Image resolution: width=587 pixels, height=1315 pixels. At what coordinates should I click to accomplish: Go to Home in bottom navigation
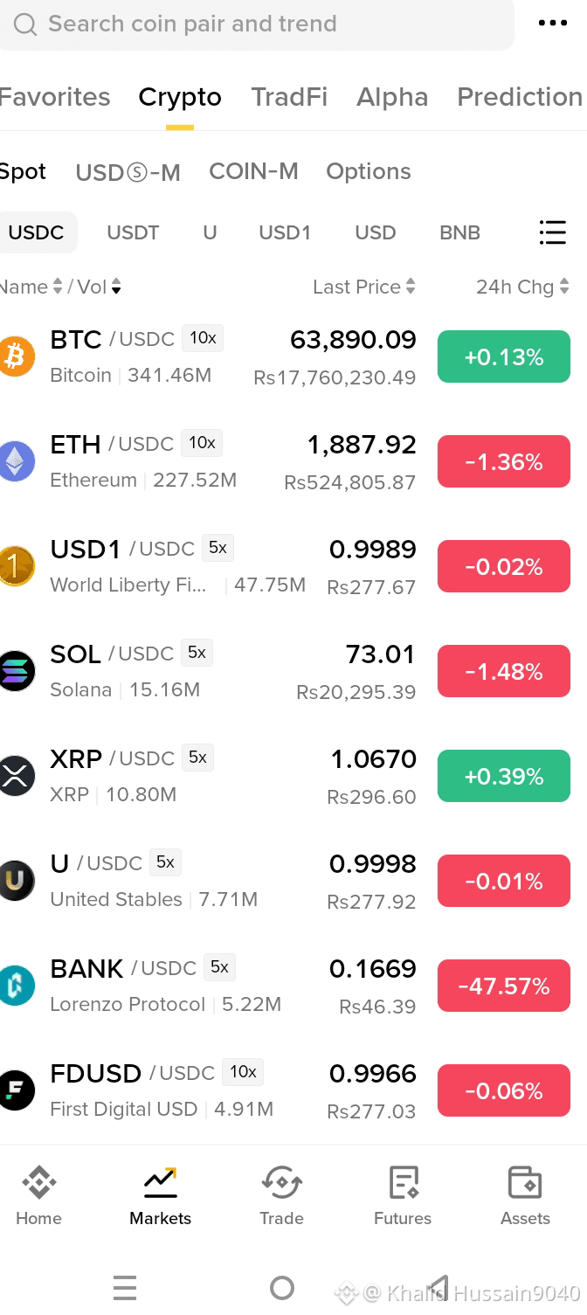(x=39, y=1195)
